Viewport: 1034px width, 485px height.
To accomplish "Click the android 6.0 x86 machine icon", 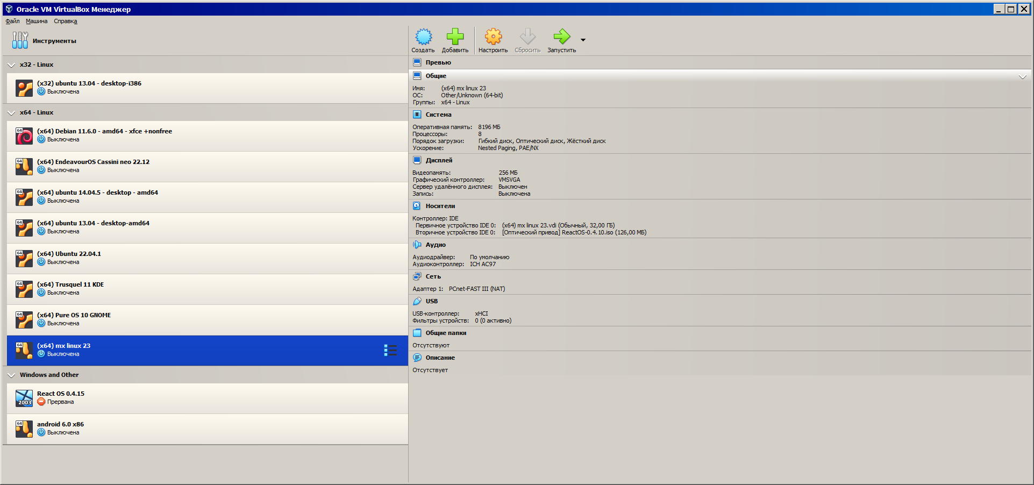I will pos(24,429).
